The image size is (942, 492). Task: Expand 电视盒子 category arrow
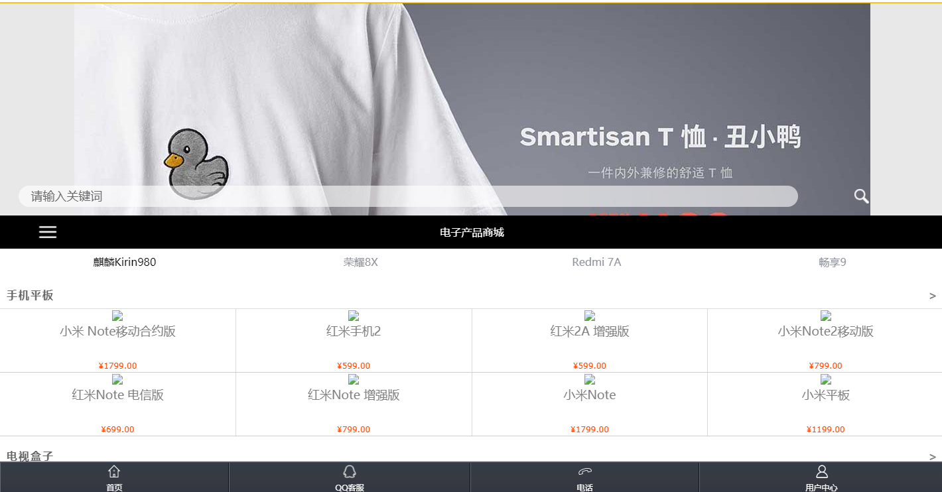933,457
